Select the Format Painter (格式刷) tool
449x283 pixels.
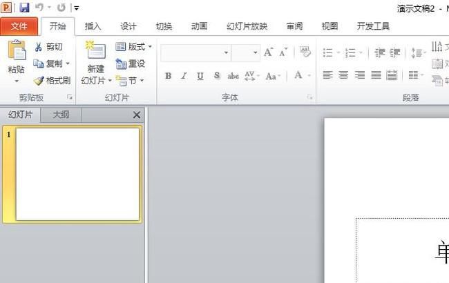(52, 80)
